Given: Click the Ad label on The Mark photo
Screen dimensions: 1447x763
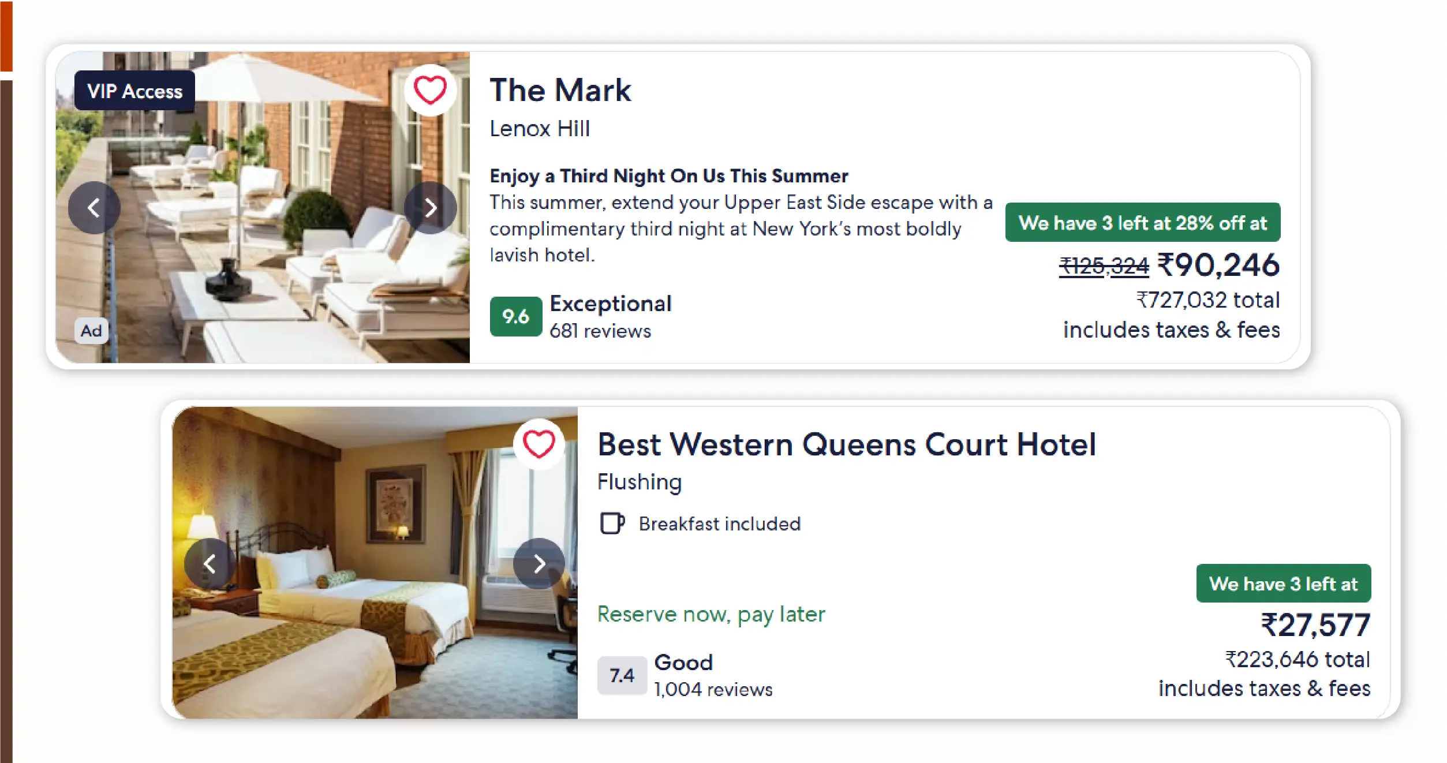Looking at the screenshot, I should click(x=91, y=331).
